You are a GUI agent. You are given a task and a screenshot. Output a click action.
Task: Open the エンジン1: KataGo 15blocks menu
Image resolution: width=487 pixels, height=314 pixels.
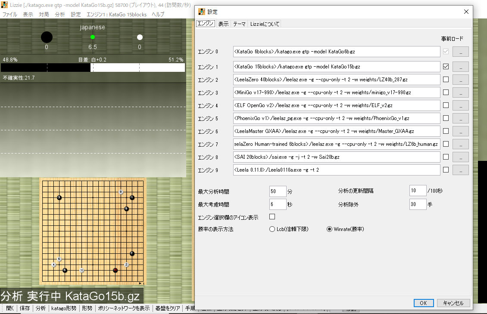[116, 14]
